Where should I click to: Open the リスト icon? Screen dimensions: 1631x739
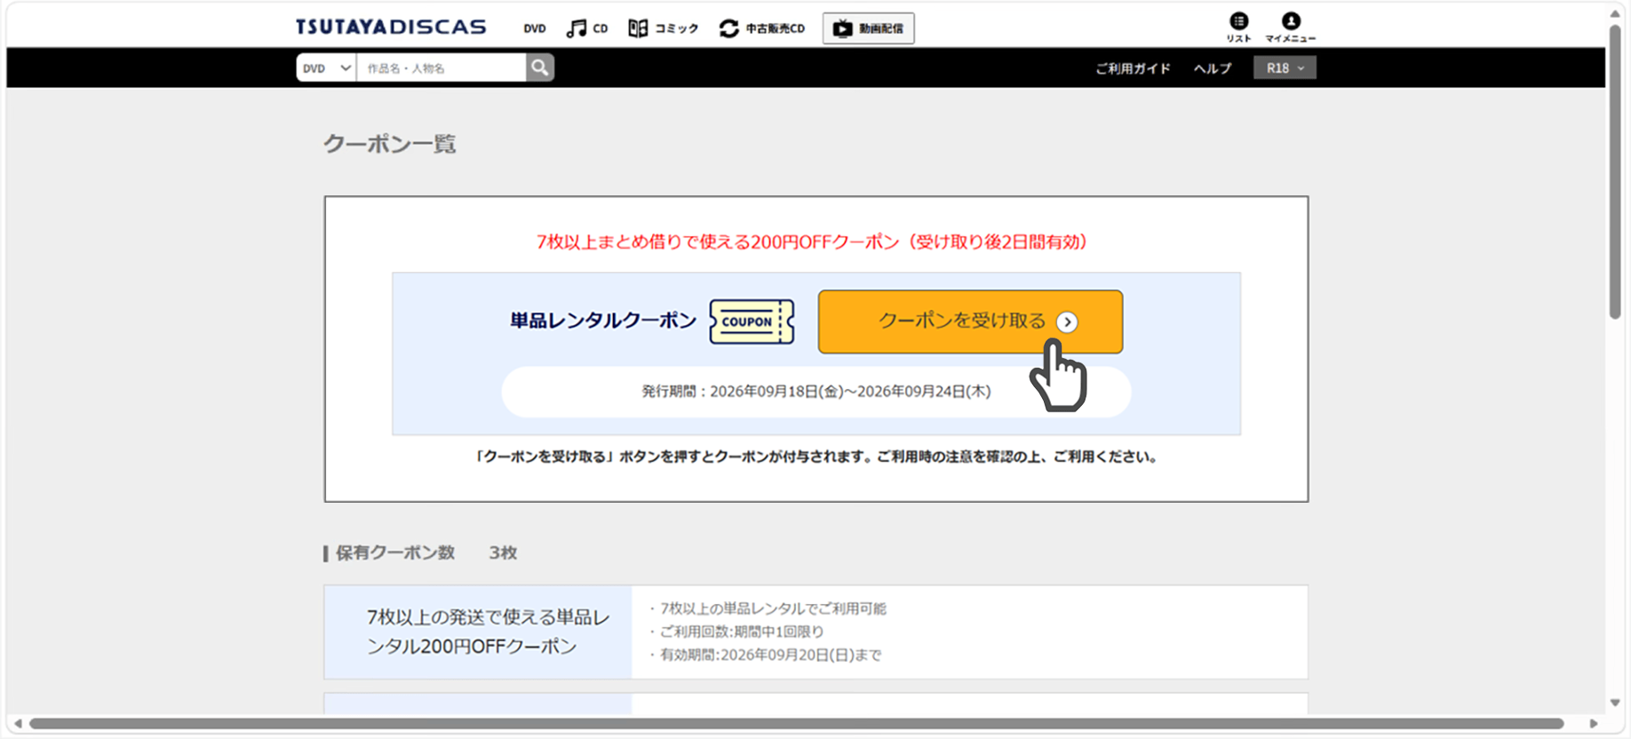(x=1238, y=28)
